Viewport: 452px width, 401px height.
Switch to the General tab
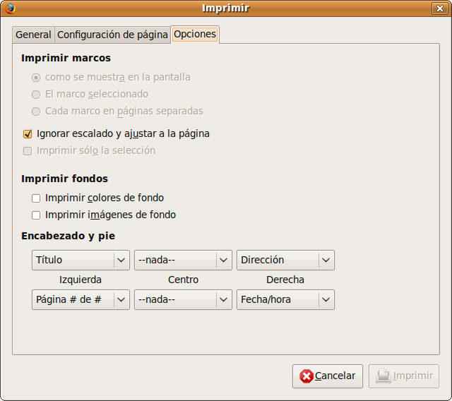pyautogui.click(x=33, y=35)
